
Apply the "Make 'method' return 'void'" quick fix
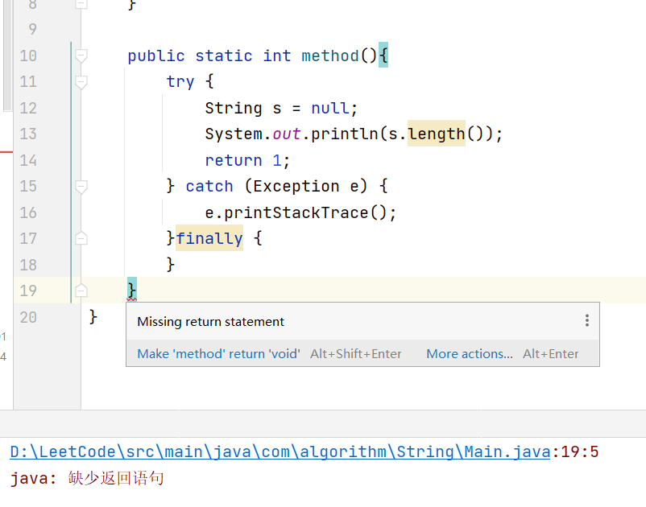tap(218, 354)
